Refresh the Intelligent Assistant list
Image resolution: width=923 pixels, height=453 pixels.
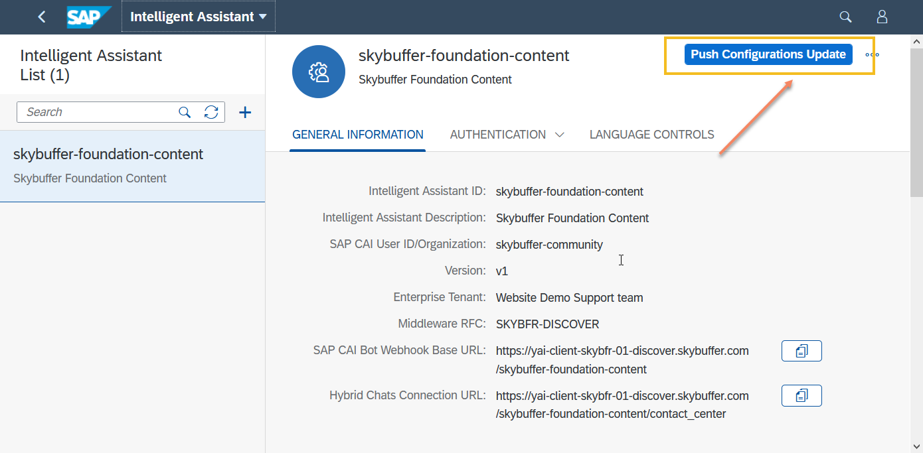(x=211, y=112)
